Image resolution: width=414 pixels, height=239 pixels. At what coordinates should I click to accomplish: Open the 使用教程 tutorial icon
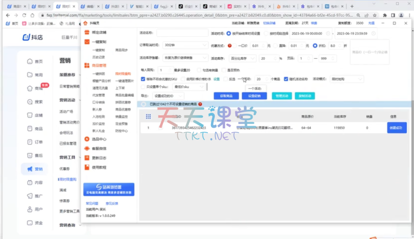click(x=87, y=167)
